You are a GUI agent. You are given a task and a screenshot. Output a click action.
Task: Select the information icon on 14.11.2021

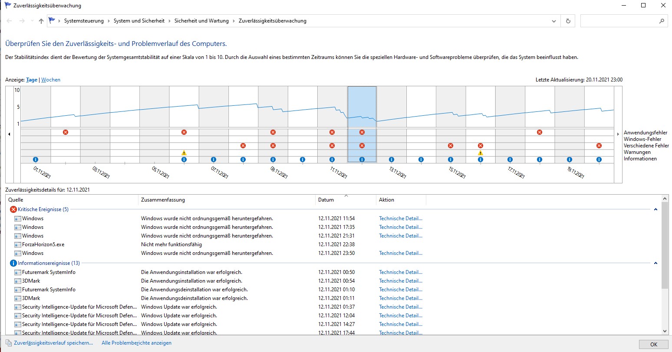pos(421,160)
